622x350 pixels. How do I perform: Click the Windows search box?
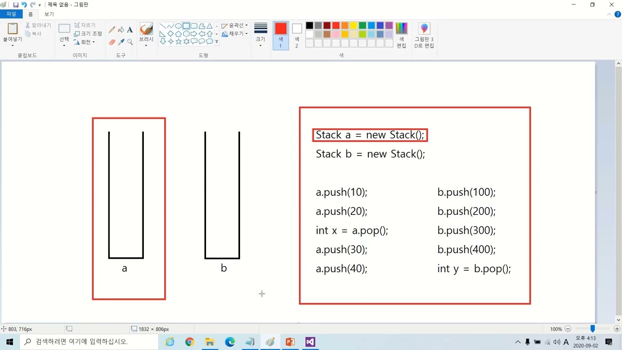click(89, 342)
